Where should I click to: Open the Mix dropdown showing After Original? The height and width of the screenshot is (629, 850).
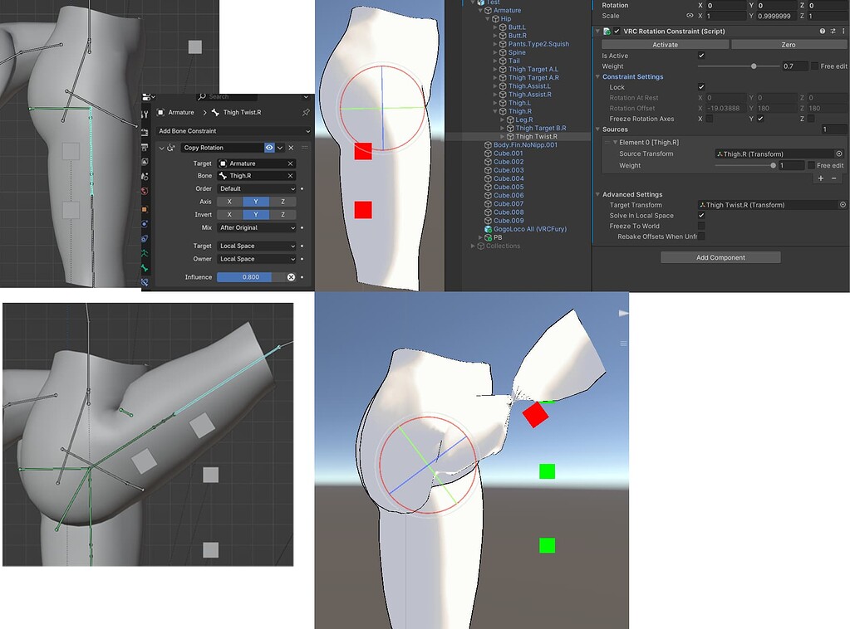click(257, 227)
